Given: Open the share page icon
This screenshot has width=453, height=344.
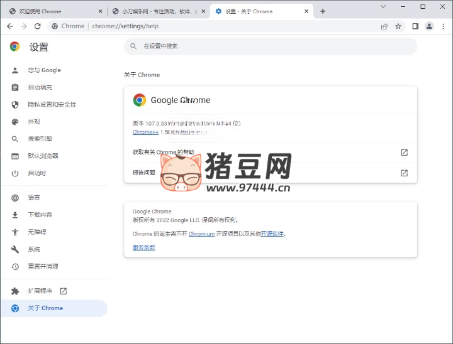Looking at the screenshot, I should coord(384,26).
